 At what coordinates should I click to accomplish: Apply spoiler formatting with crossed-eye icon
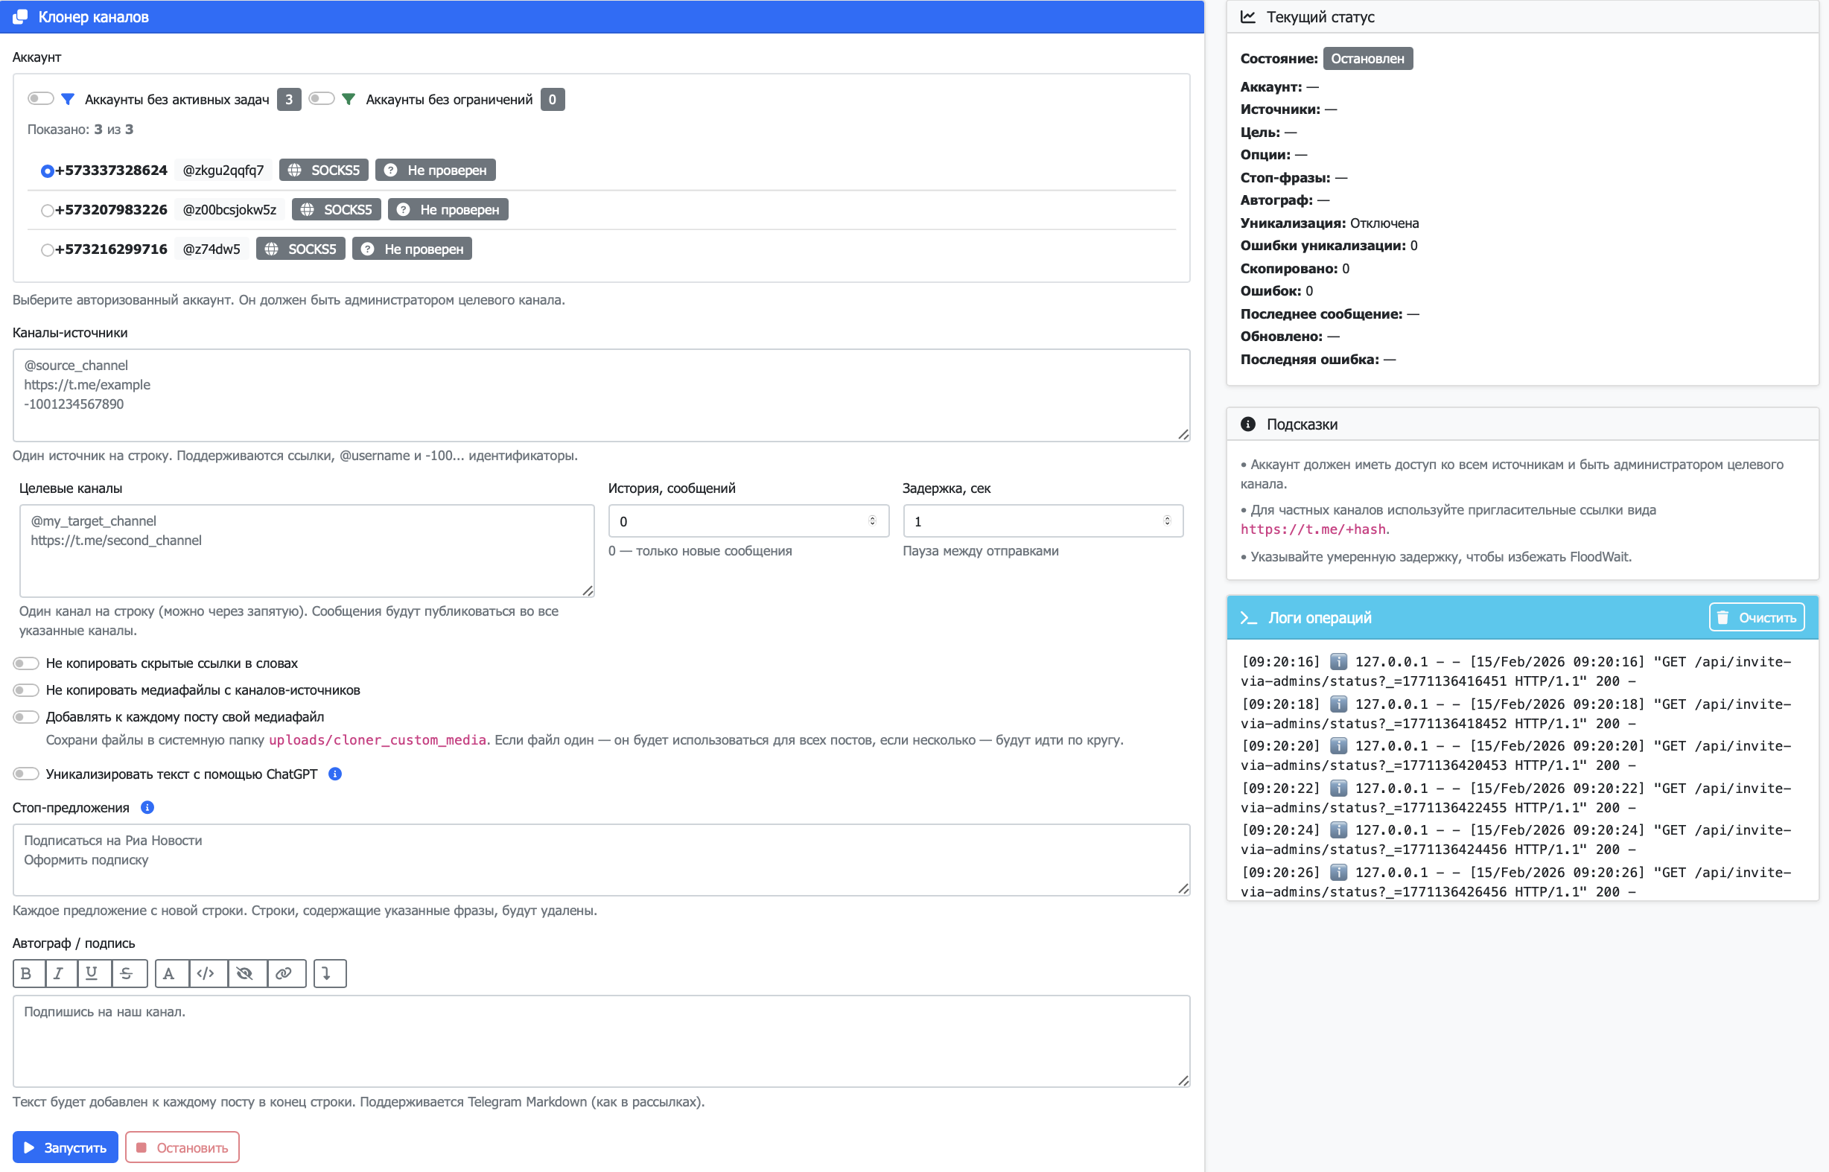point(245,973)
